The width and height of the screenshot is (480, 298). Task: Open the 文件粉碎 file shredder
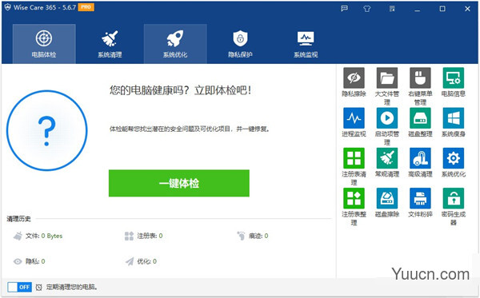click(x=420, y=198)
